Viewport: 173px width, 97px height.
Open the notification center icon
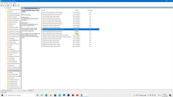click(x=170, y=95)
